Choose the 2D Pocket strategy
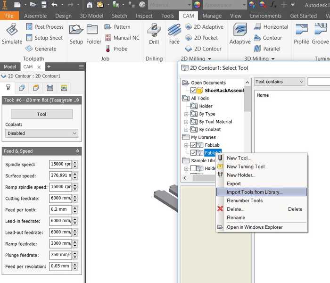Image resolution: width=330 pixels, height=283 pixels. tap(201, 38)
